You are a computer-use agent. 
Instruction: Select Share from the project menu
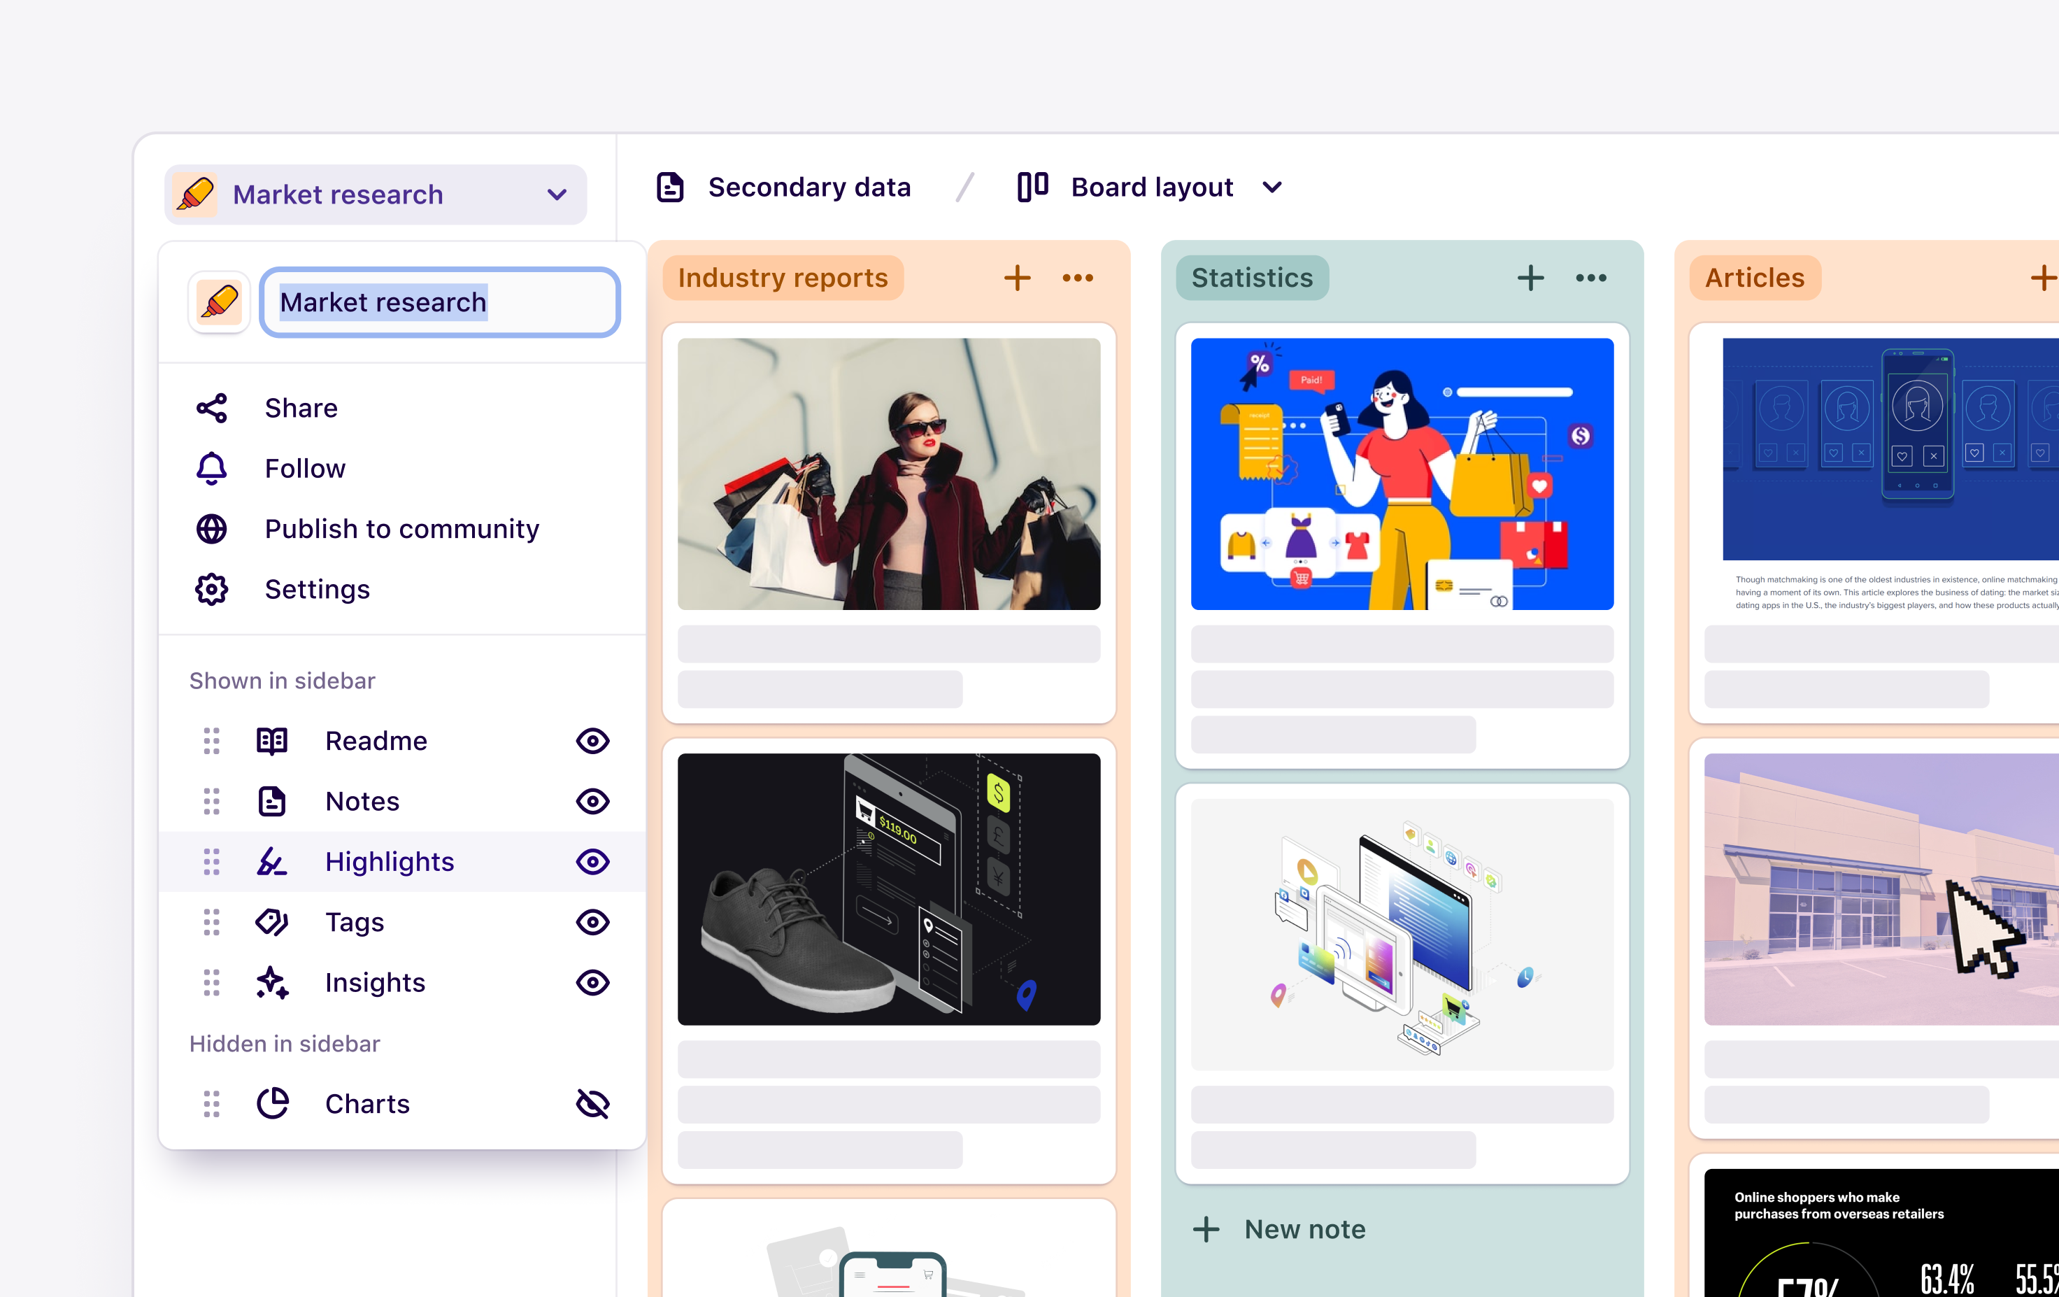[x=301, y=408]
